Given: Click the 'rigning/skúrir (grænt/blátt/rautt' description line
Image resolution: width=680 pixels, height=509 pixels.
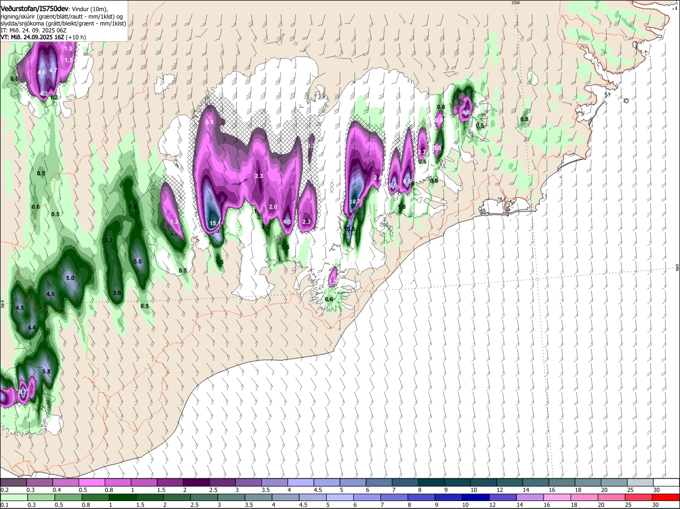Looking at the screenshot, I should coord(62,16).
